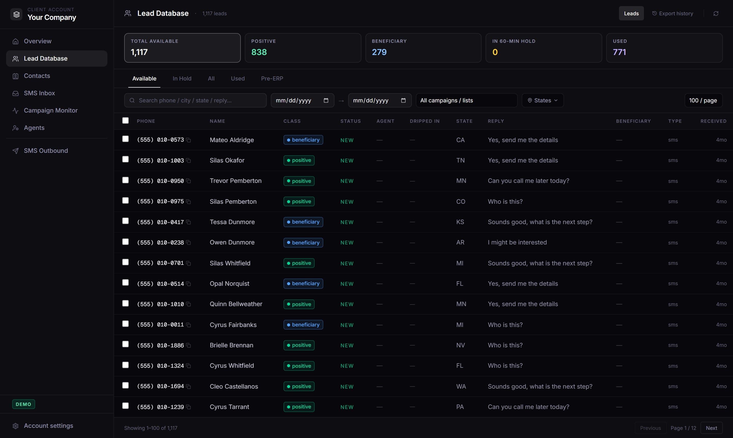The width and height of the screenshot is (733, 438).
Task: Select the Beneficiary 279 stat card
Action: [423, 48]
